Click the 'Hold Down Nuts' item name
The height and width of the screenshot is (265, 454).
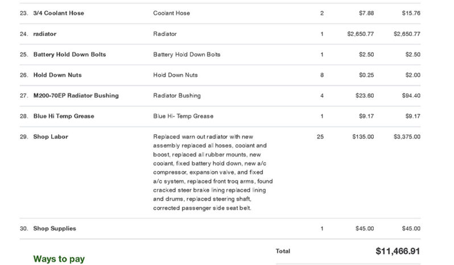click(57, 75)
